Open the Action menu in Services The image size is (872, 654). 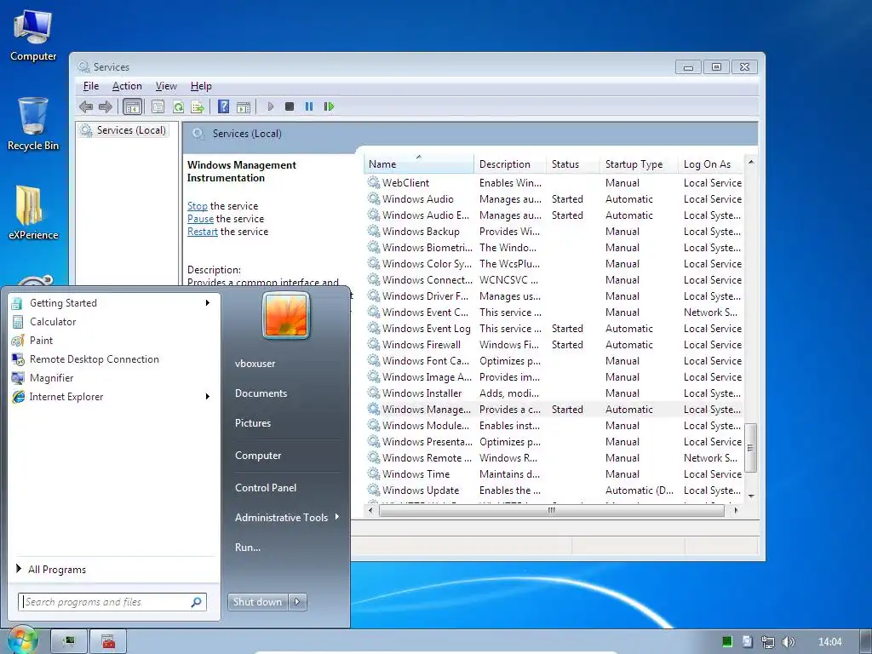click(127, 86)
